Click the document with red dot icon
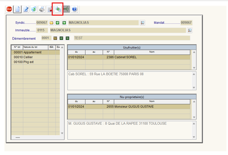Screen dimensions: 228x155 (50, 9)
